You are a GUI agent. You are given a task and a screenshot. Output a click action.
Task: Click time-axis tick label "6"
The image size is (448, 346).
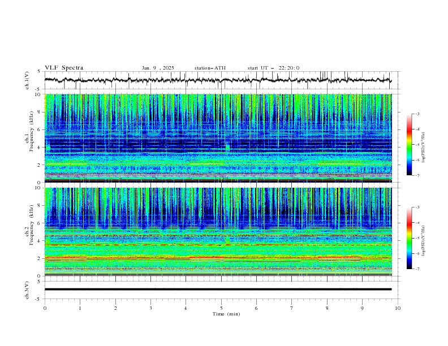(256, 308)
